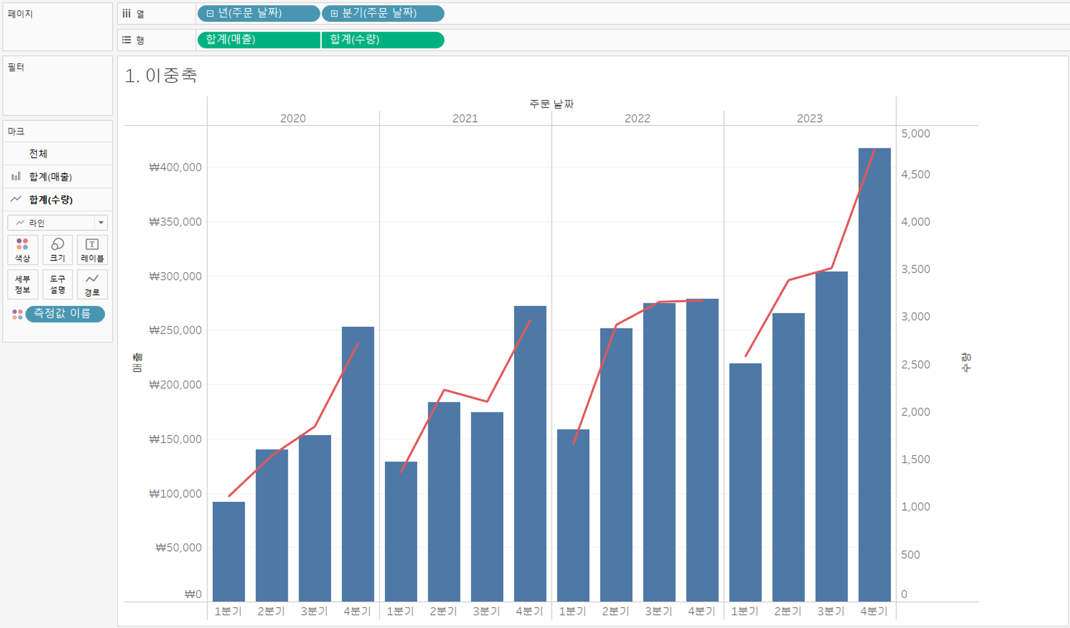Click the ₩250,000 left axis label

click(175, 330)
